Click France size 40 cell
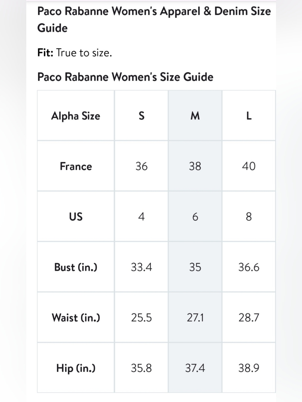The height and width of the screenshot is (402, 302). pyautogui.click(x=249, y=166)
